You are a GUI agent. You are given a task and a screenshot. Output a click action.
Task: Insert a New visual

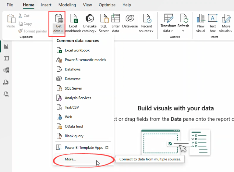(200, 23)
